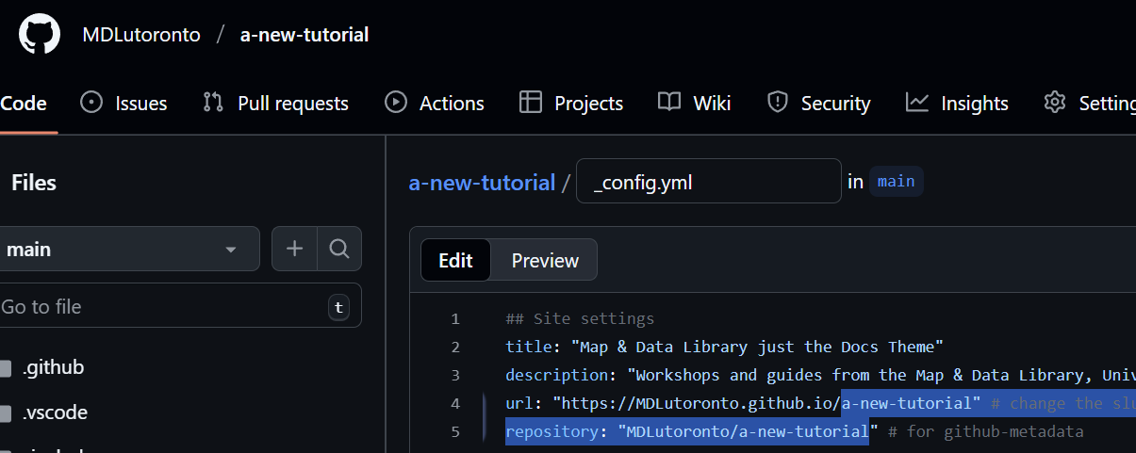This screenshot has width=1136, height=453.
Task: Switch to the Preview tab
Action: [545, 260]
